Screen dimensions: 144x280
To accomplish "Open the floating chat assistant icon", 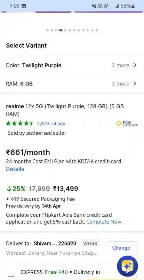I will tap(127, 266).
